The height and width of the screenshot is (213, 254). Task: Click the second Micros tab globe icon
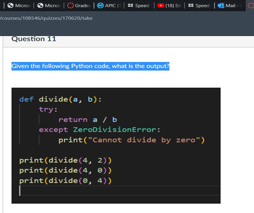(40, 6)
